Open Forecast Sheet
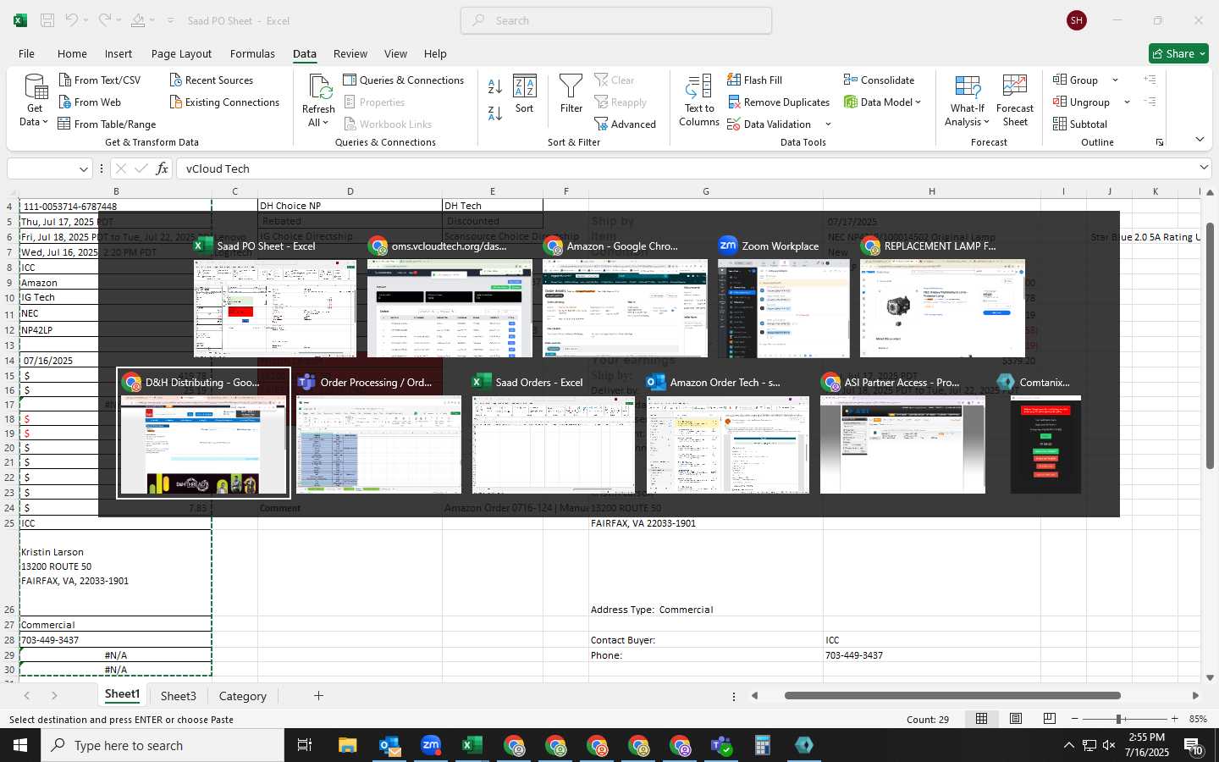Screen dimensions: 1219x762 pyautogui.click(x=1015, y=100)
